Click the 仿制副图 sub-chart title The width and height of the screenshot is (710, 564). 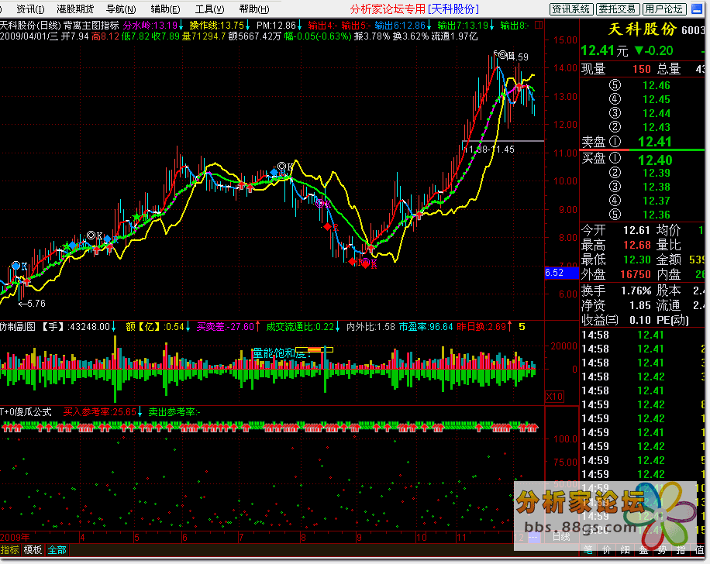coord(18,326)
